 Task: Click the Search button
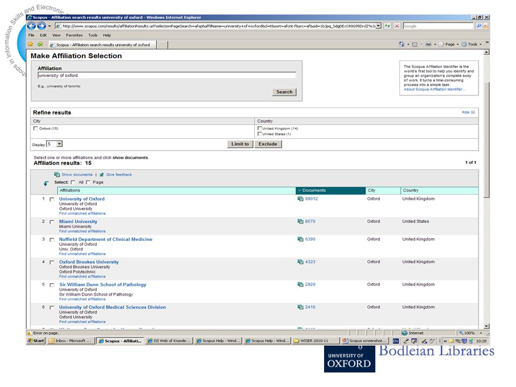[x=284, y=92]
